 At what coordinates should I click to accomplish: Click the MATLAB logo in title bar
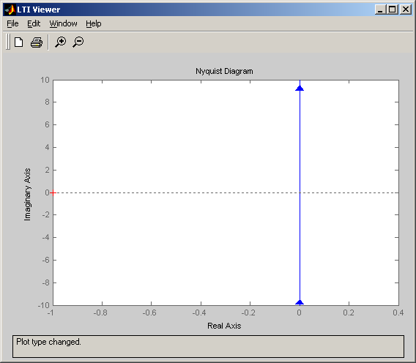point(10,10)
